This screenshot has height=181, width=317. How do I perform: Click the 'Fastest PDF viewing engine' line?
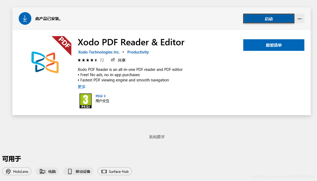click(x=123, y=80)
